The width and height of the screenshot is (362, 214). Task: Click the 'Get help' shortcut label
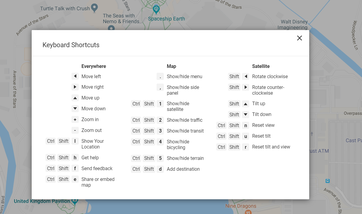[x=90, y=157]
